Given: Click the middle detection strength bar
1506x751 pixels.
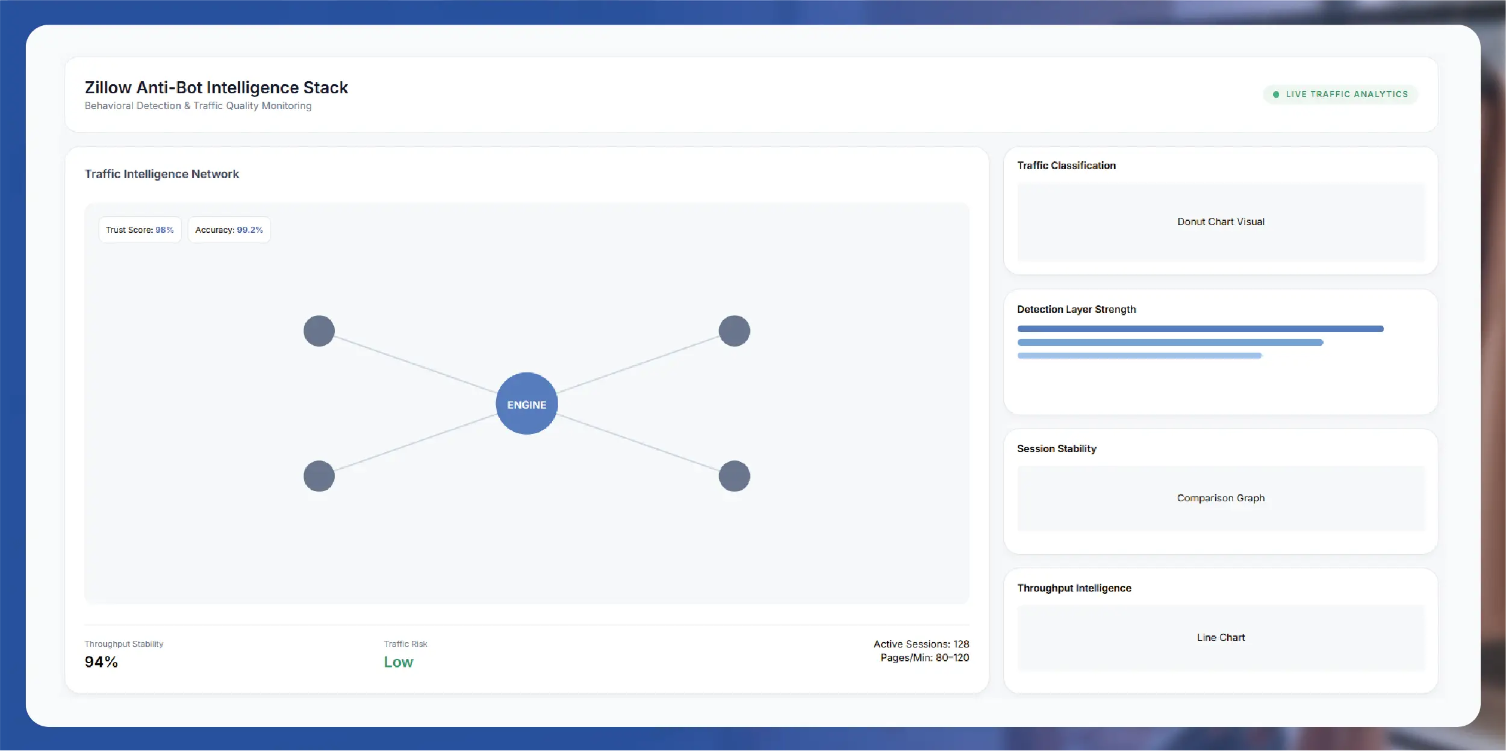Looking at the screenshot, I should pyautogui.click(x=1171, y=342).
